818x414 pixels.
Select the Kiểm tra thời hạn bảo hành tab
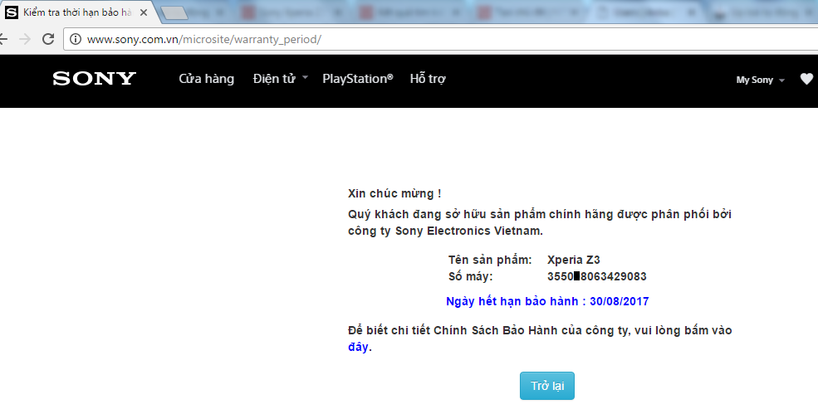click(77, 12)
